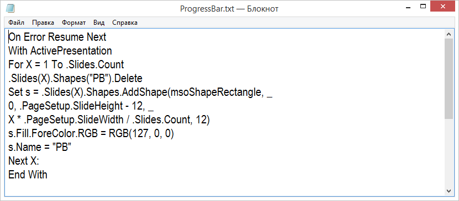Click the scrollbar up arrow
Viewport: 459px width, 201px height.
click(449, 34)
